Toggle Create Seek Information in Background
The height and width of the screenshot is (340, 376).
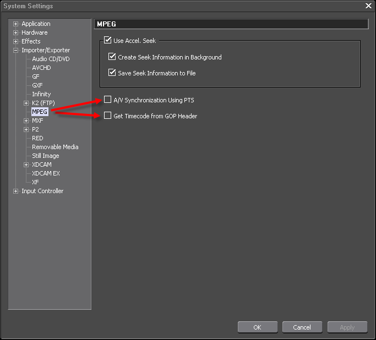click(x=112, y=57)
